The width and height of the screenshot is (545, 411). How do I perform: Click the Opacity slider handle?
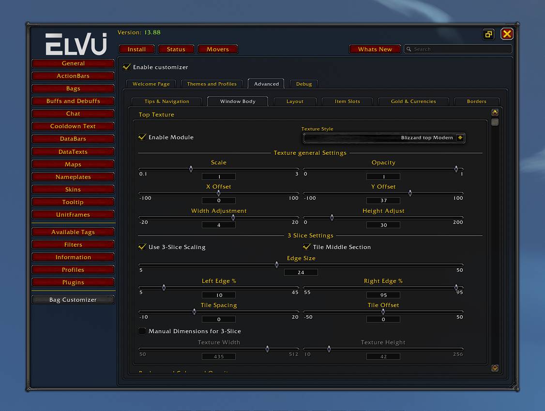point(456,169)
